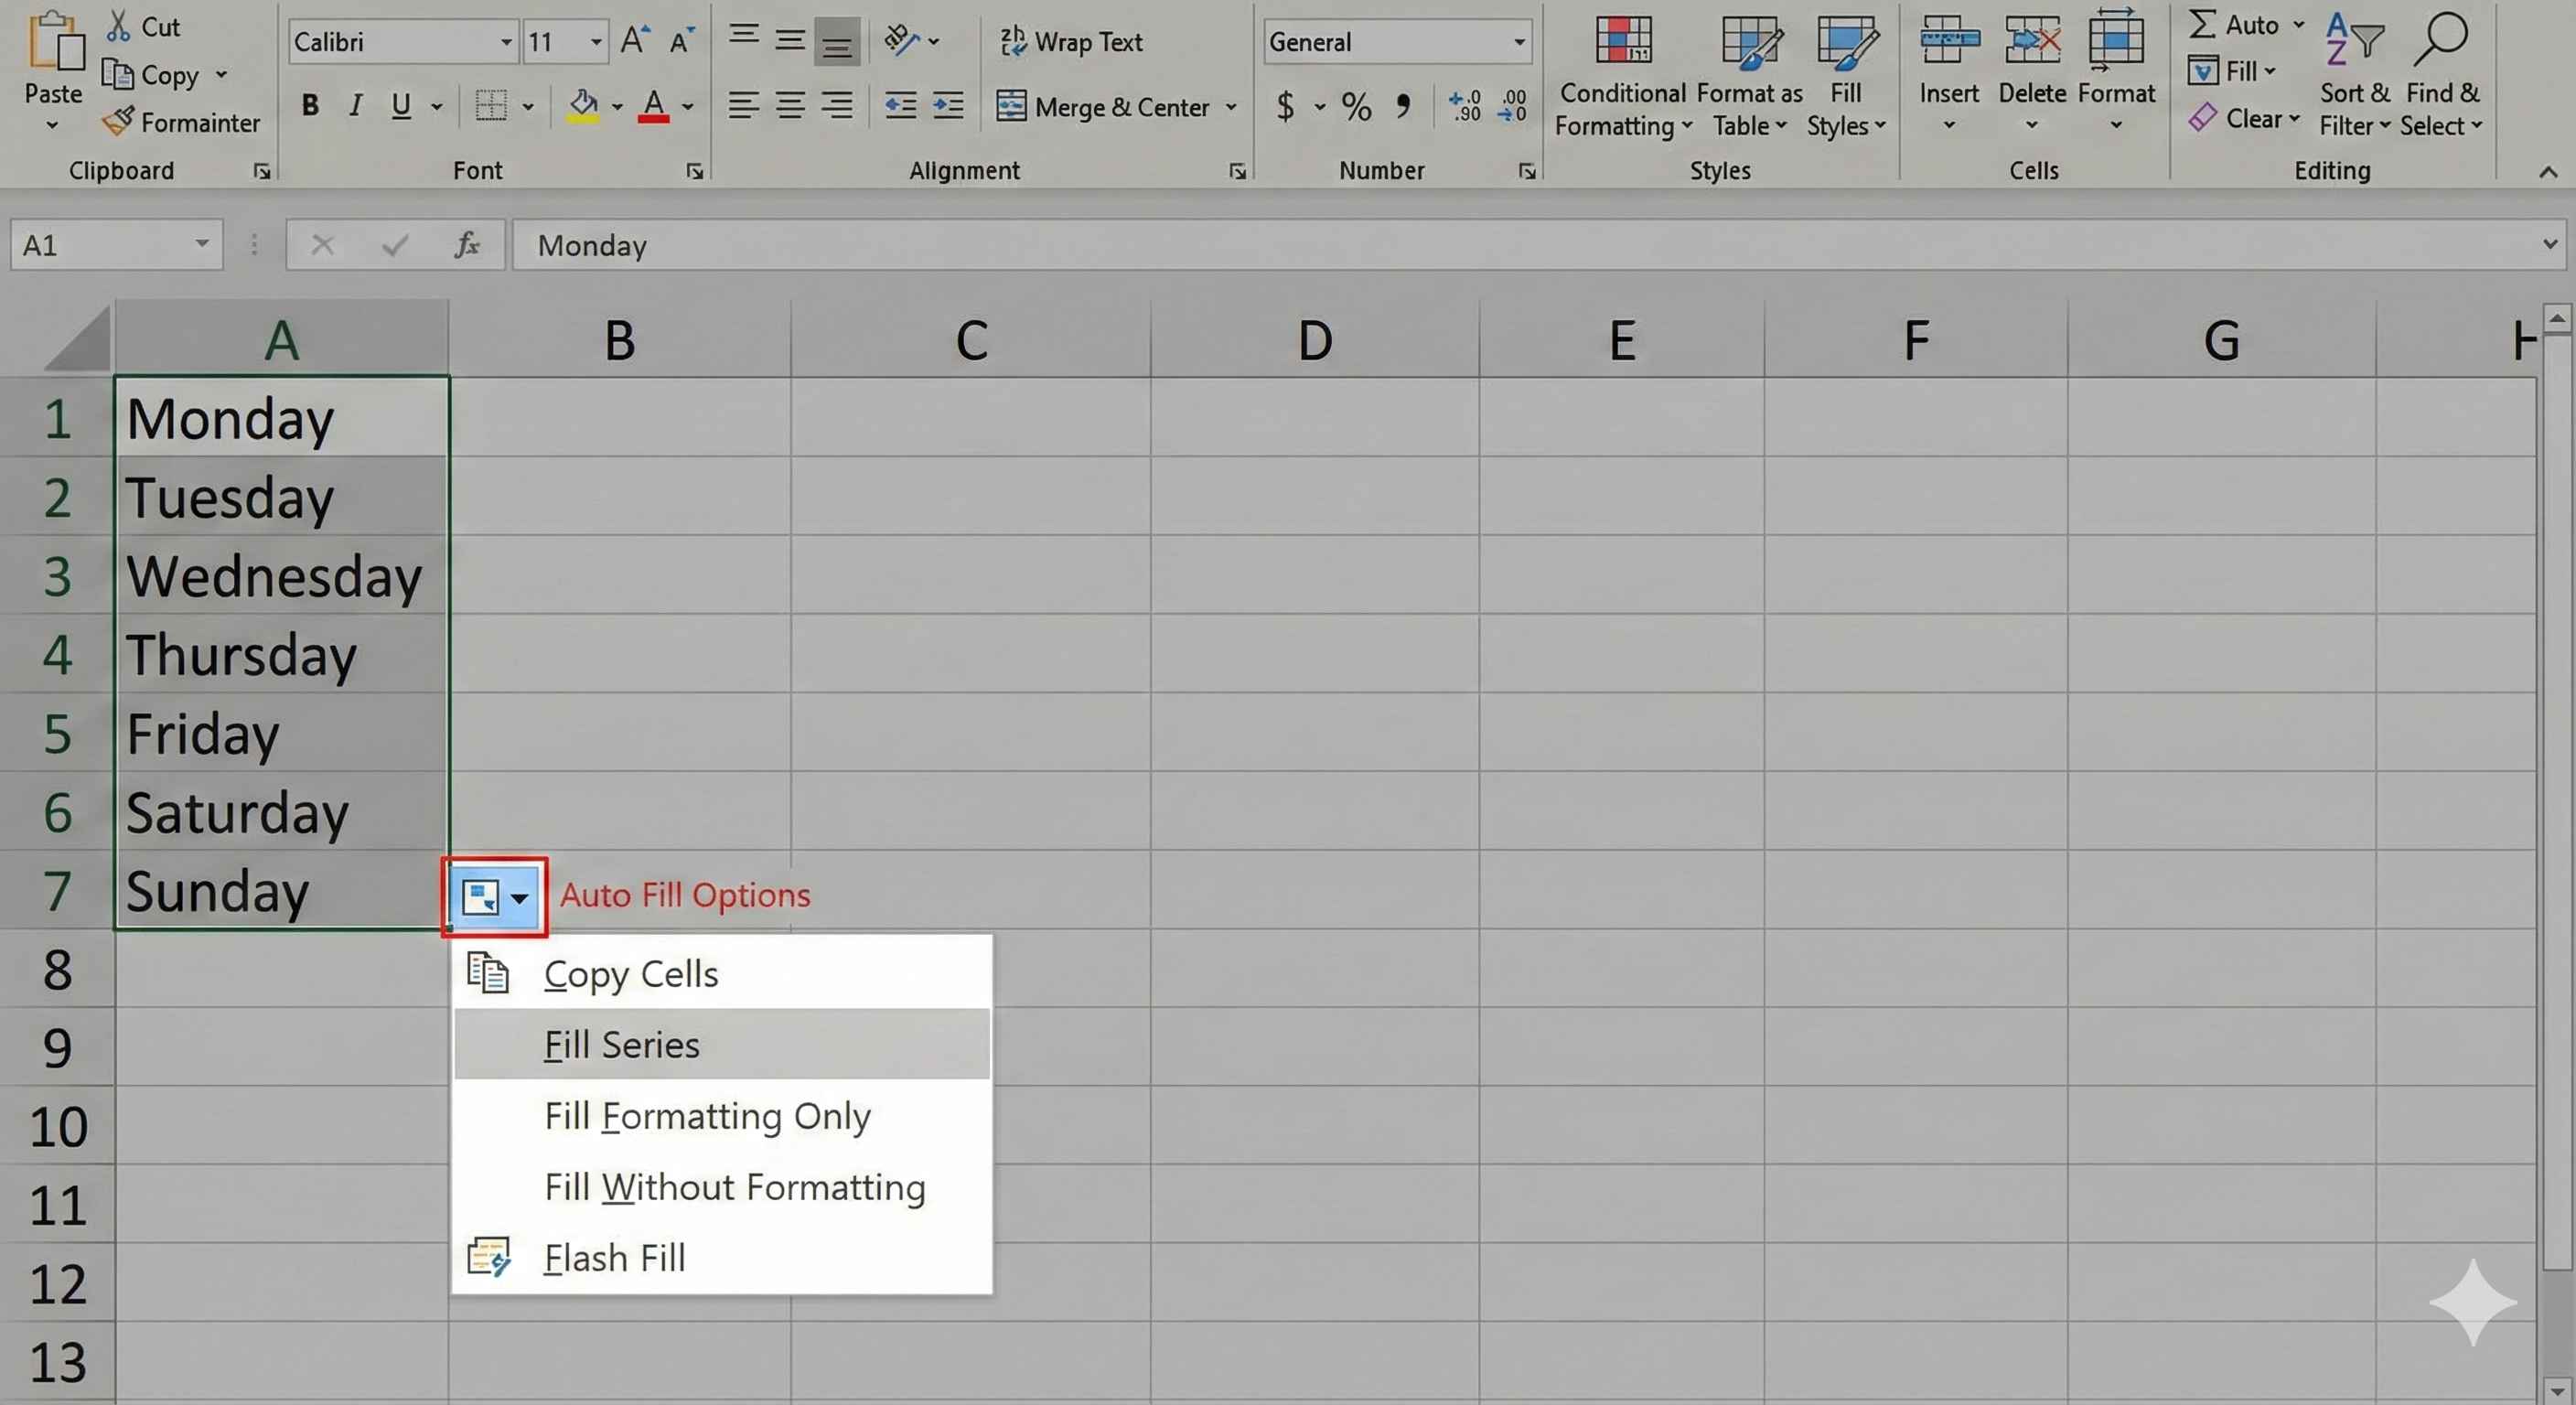Click inside the Name Box showing A1
The width and height of the screenshot is (2576, 1405).
pyautogui.click(x=100, y=244)
